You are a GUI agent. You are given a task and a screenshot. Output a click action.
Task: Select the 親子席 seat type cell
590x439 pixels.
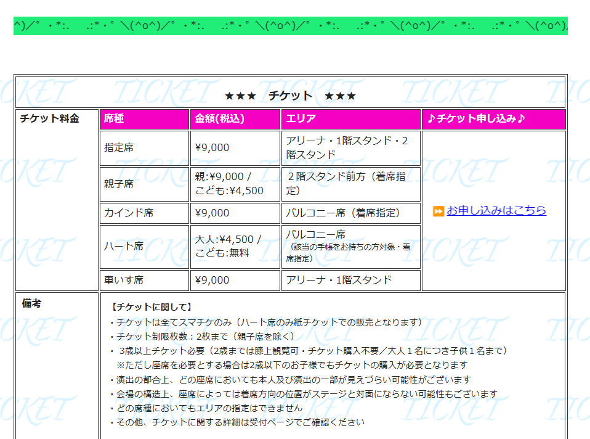pos(145,184)
